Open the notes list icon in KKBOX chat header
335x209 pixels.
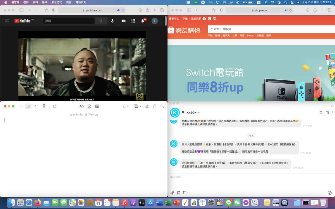click(327, 113)
